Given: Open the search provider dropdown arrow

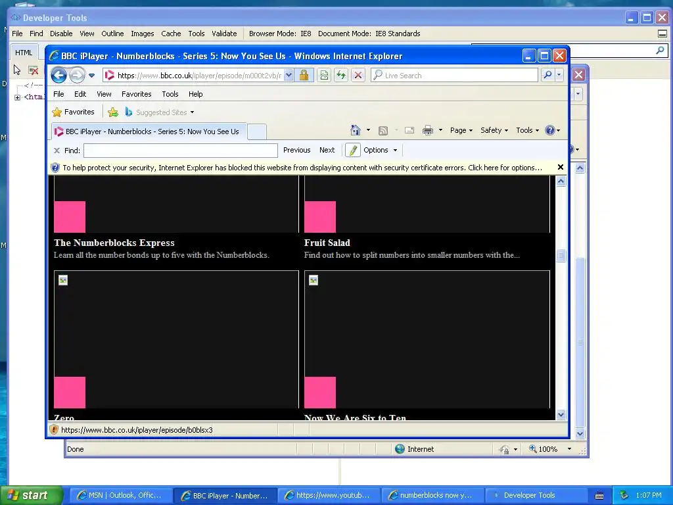Looking at the screenshot, I should pyautogui.click(x=559, y=75).
